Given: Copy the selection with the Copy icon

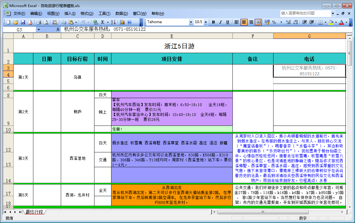Looking at the screenshot, I should (64, 22).
